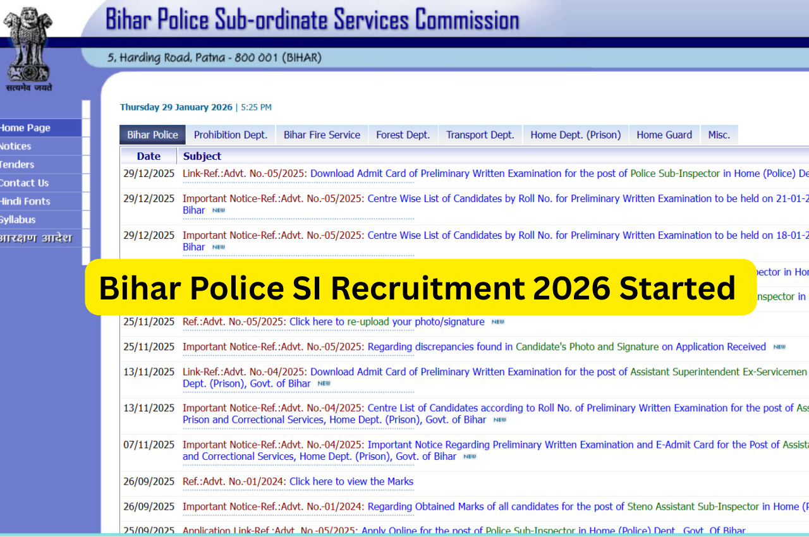Click the Bihar Police tab

(152, 135)
